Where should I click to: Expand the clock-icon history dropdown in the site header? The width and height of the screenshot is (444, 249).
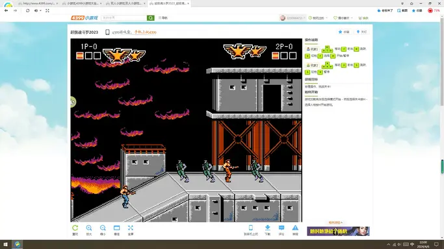coord(318,18)
